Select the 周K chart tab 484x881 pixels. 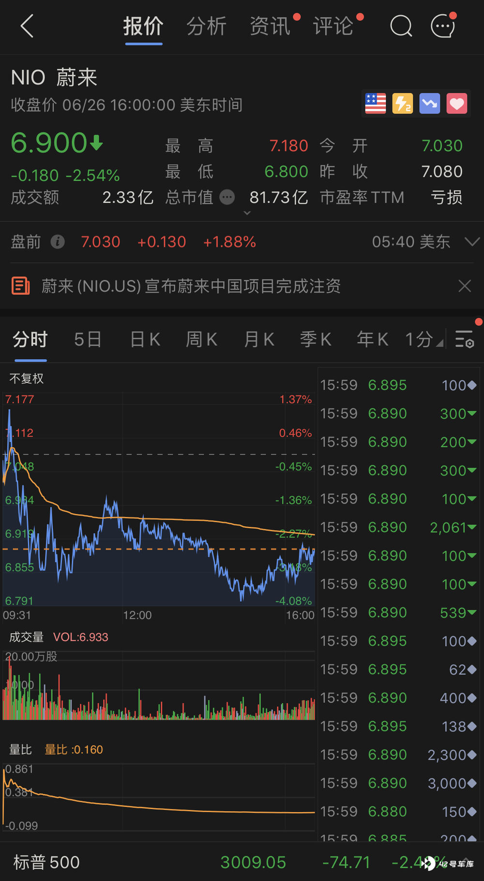click(202, 339)
